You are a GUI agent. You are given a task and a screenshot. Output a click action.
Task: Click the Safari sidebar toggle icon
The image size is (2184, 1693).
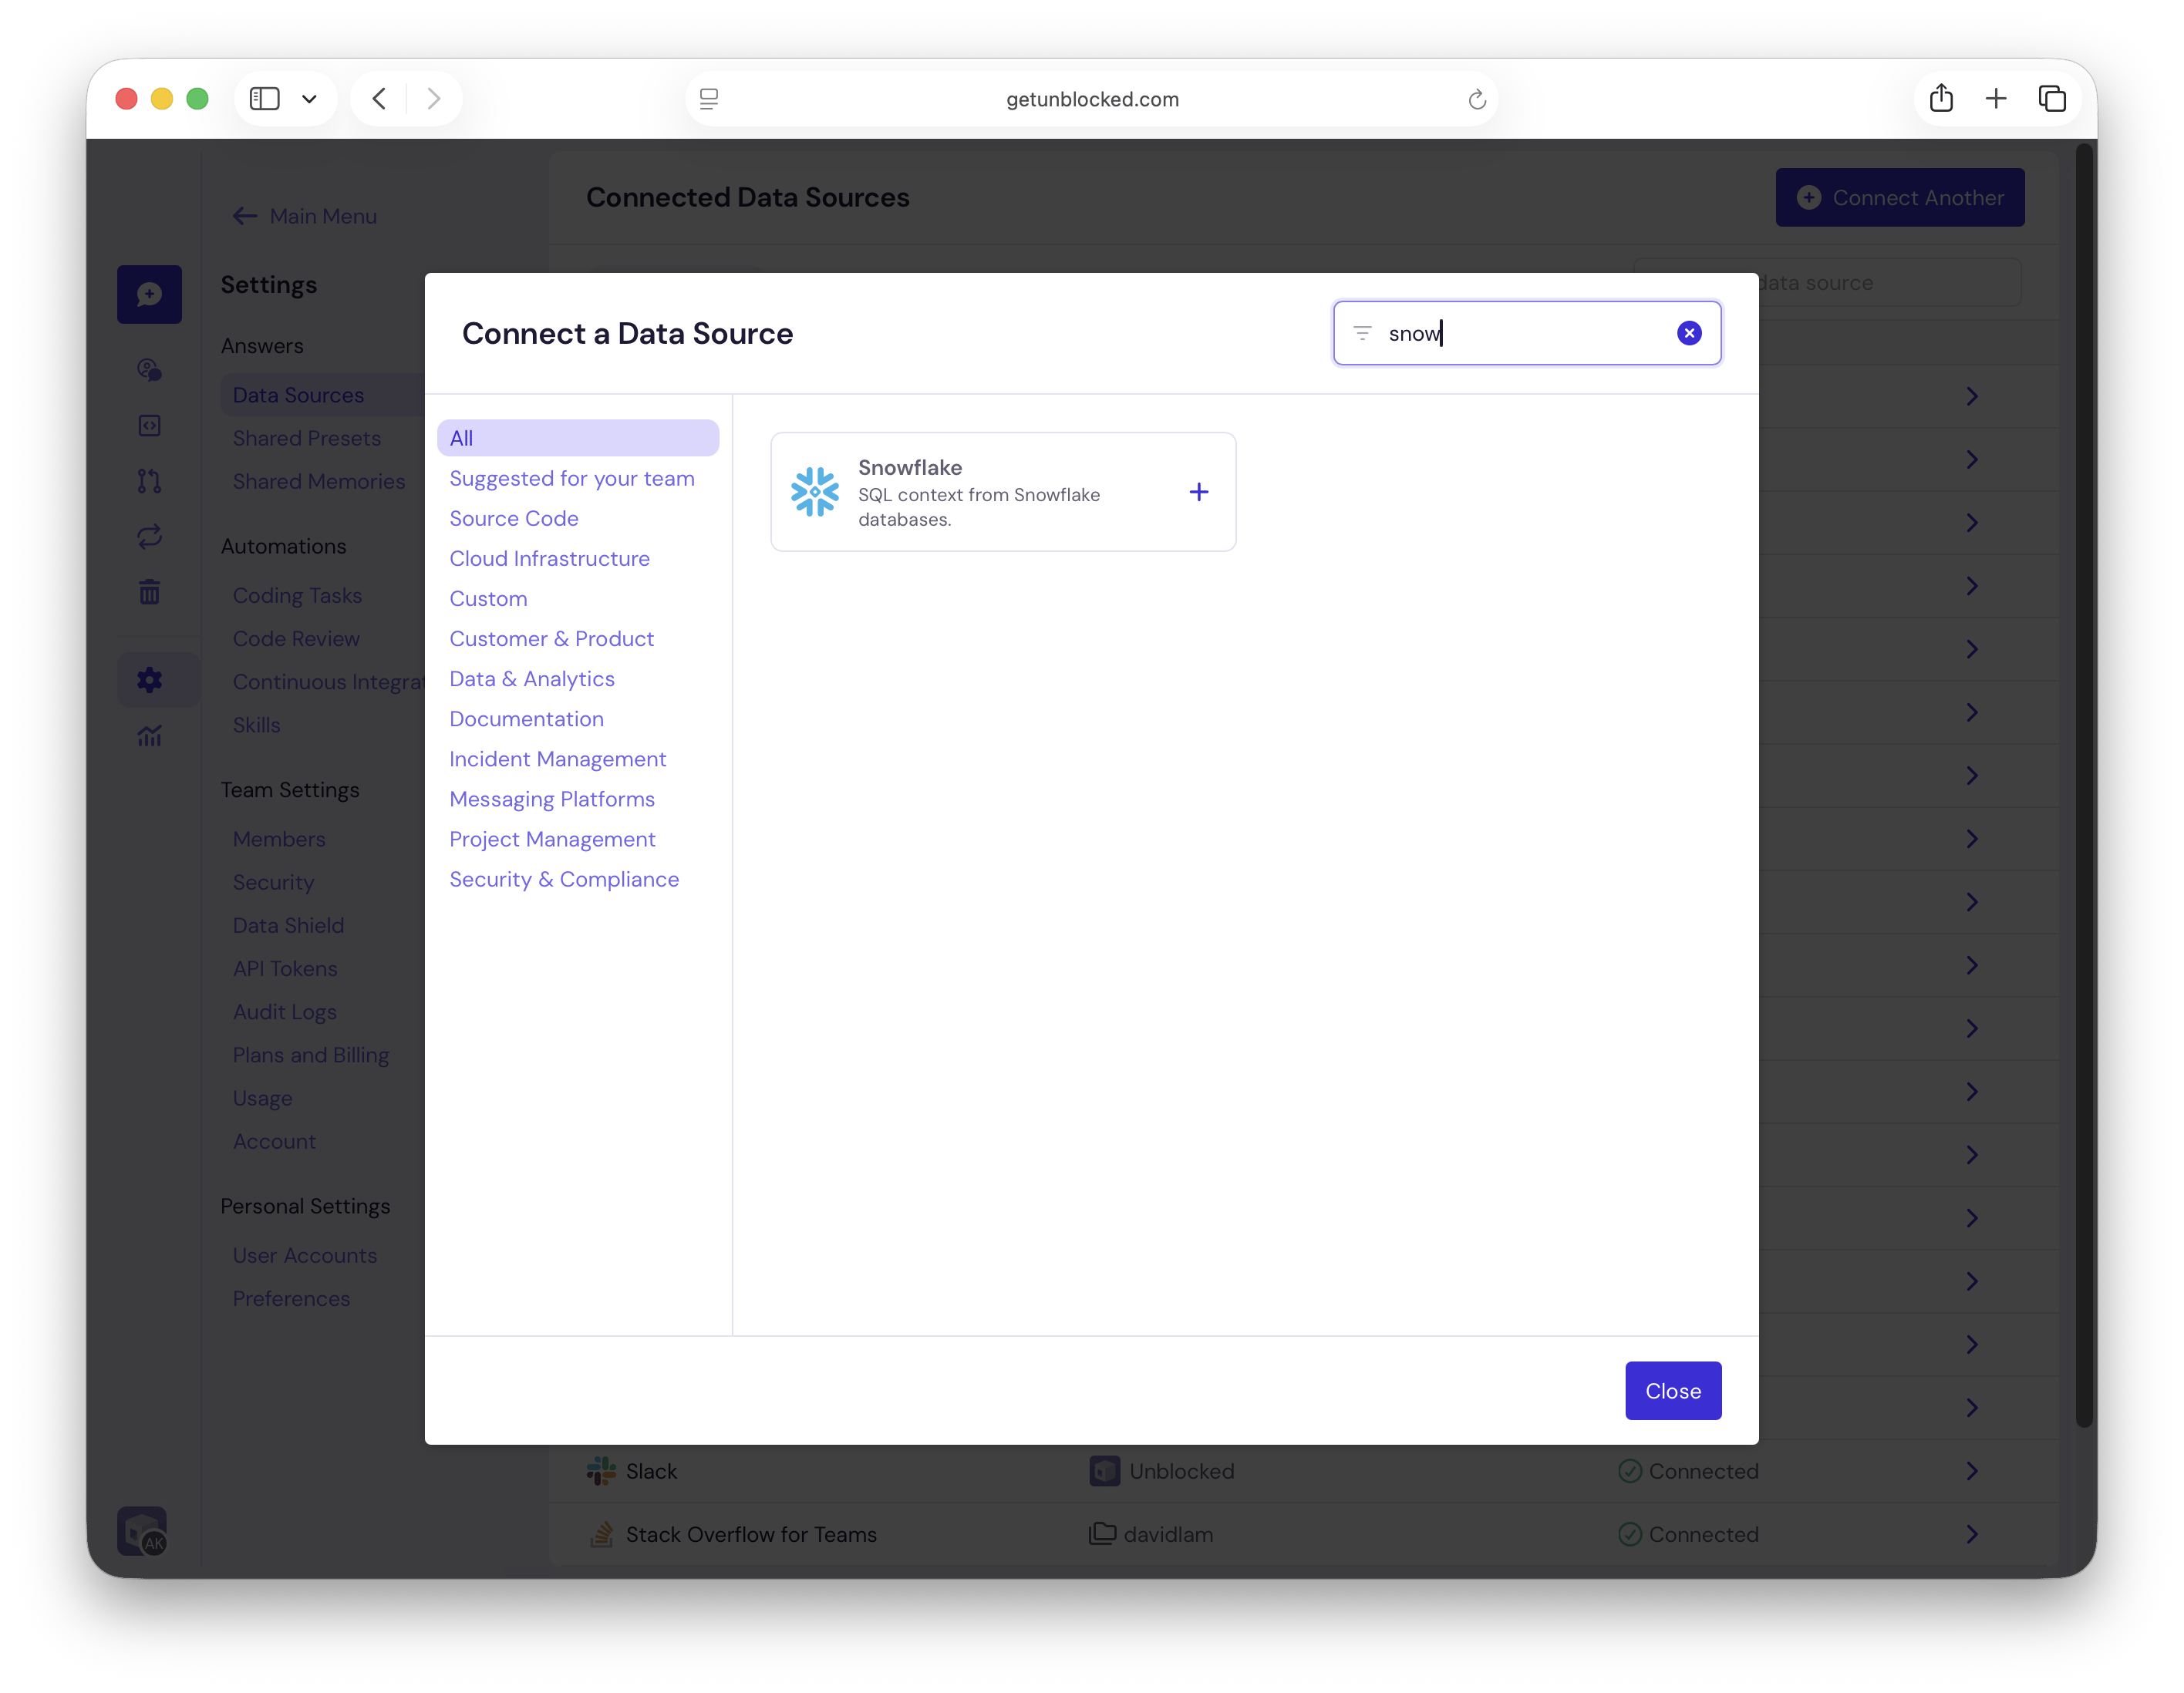(264, 98)
